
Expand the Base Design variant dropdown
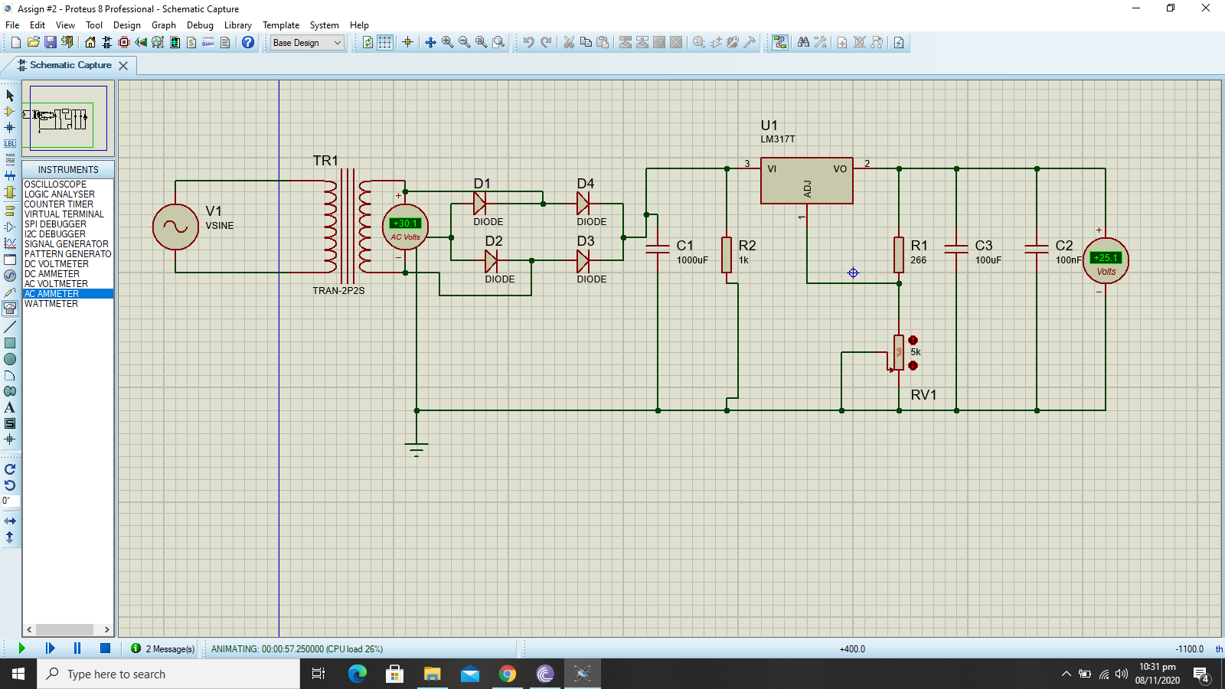click(338, 43)
